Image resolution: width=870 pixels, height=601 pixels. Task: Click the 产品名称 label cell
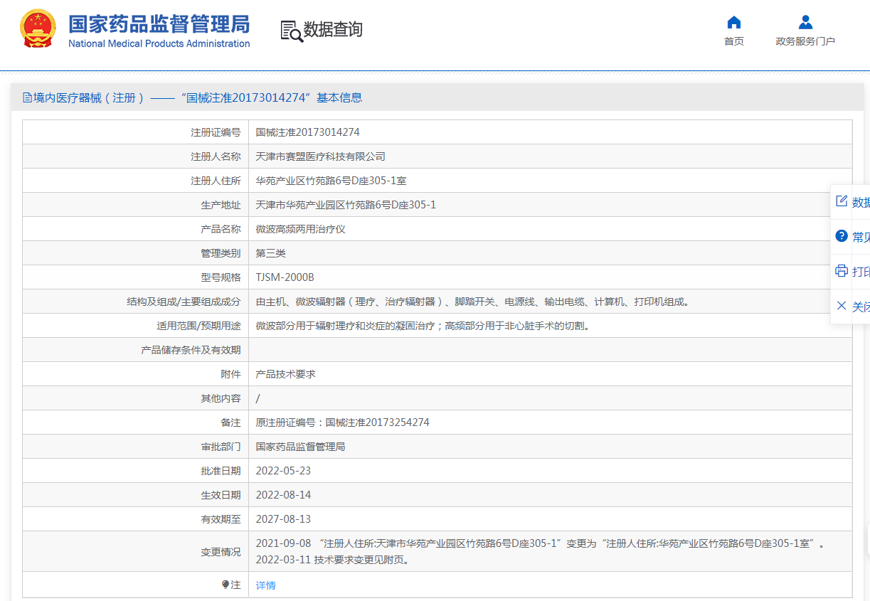pos(136,229)
